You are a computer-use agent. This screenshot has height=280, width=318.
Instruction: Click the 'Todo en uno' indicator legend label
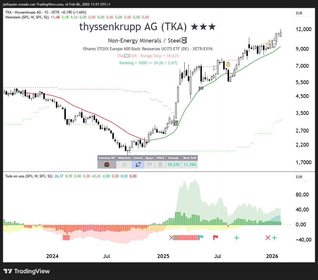[29, 176]
